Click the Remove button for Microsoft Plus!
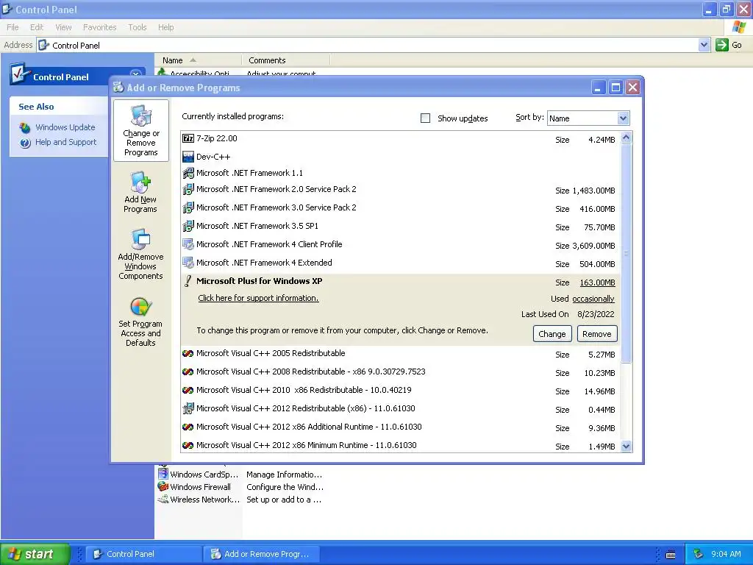The image size is (753, 565). pyautogui.click(x=596, y=334)
